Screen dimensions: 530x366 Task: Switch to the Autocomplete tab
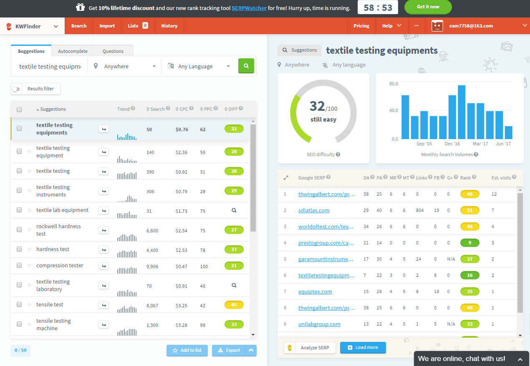[73, 51]
